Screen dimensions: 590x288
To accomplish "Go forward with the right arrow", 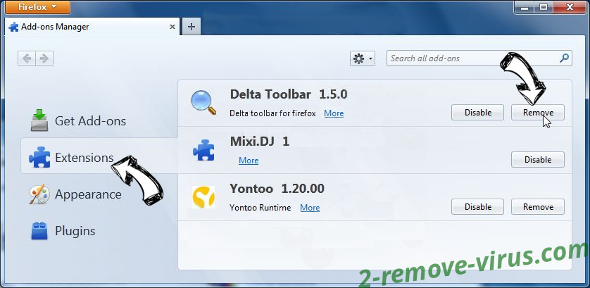I will 44,58.
